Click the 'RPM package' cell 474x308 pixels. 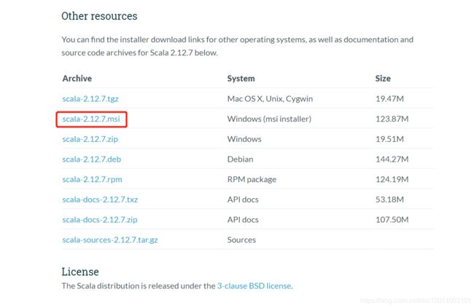coord(252,179)
